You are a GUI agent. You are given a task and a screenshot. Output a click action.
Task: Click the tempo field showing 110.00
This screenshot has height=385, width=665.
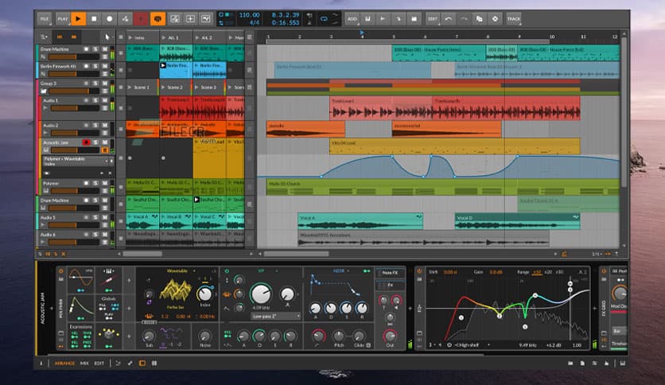[x=249, y=14]
